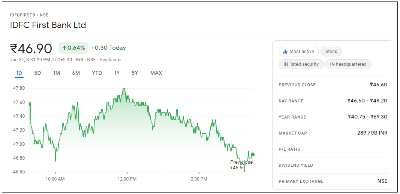
Task: Click the IDFCFIRSTB • NSE ticker label
Action: 29,15
